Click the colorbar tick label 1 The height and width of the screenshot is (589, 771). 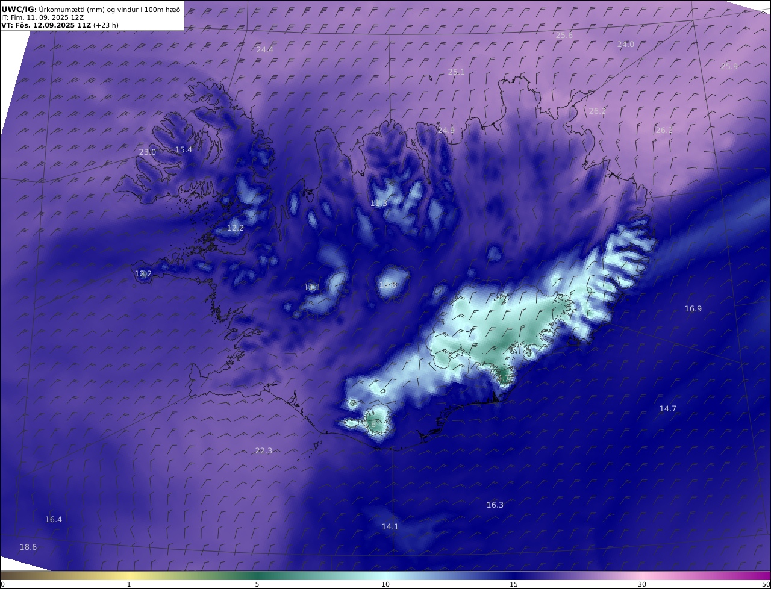tap(129, 584)
